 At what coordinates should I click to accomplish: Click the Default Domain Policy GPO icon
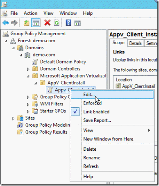pyautogui.click(x=35, y=62)
